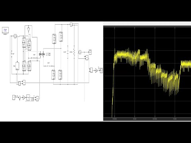Screen dimensions: 191x143
Task: Select the lower-right MOSFET in the inverter bridge
Action: (29, 66)
